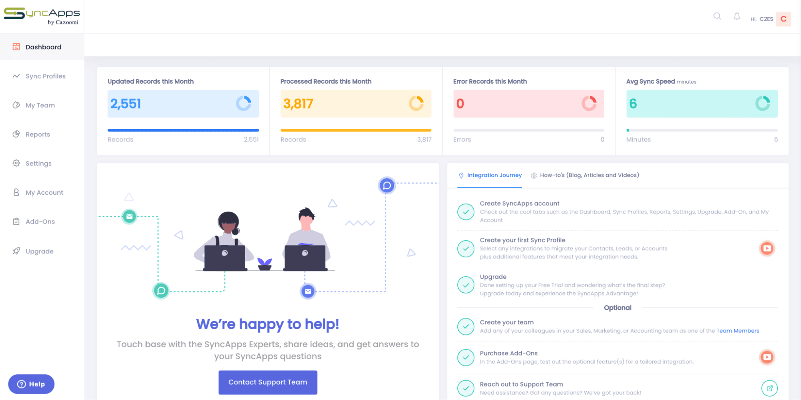Click the Updated Records donut chart icon

244,103
